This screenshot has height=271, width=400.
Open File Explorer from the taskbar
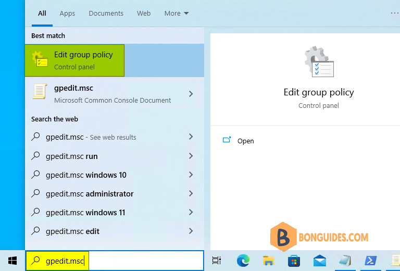coord(268,261)
